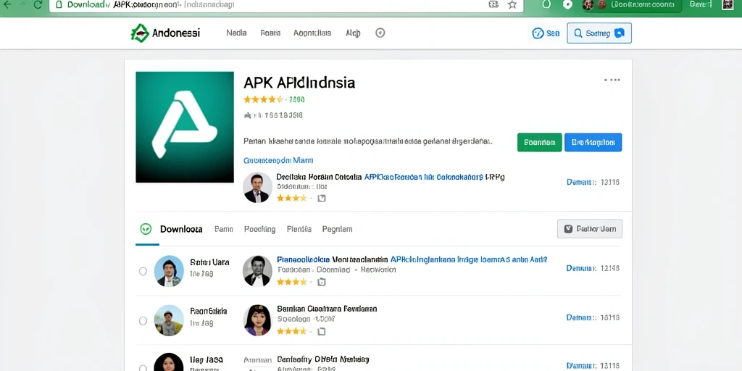
Task: Click the Salen Uara user name
Action: (x=209, y=262)
